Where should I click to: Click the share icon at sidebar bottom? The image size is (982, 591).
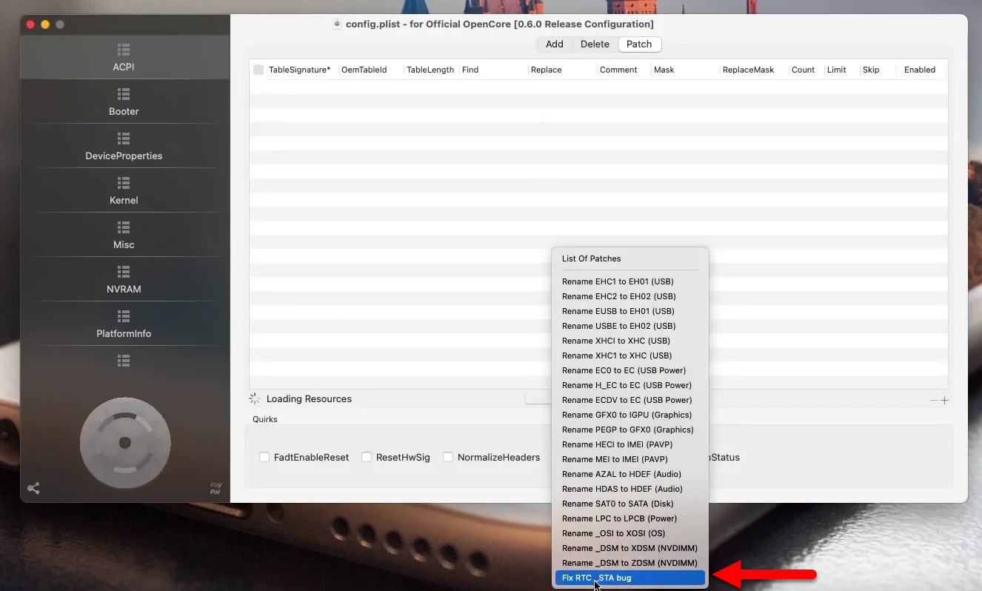tap(33, 488)
